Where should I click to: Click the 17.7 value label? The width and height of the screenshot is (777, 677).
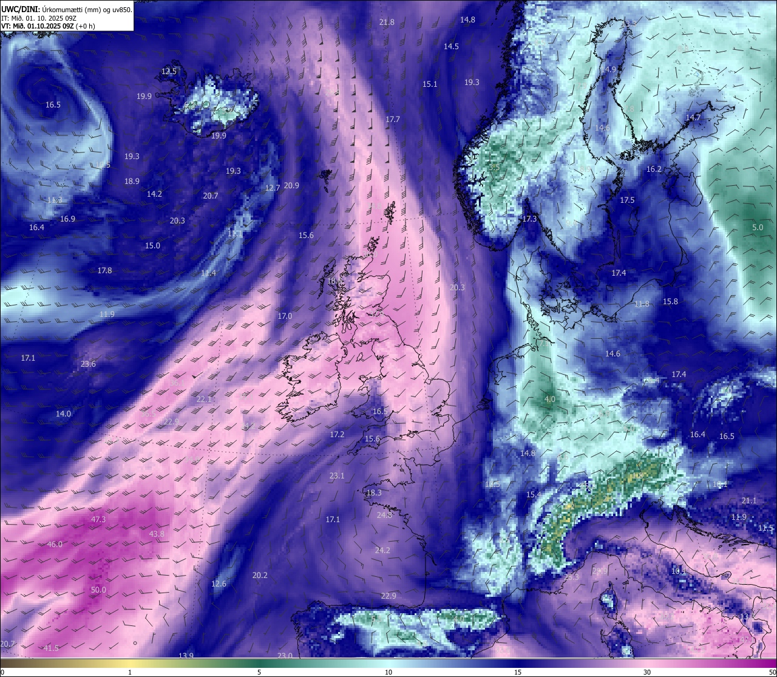[x=393, y=120]
